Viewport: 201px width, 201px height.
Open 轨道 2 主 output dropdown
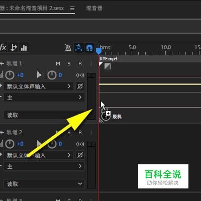44,166
